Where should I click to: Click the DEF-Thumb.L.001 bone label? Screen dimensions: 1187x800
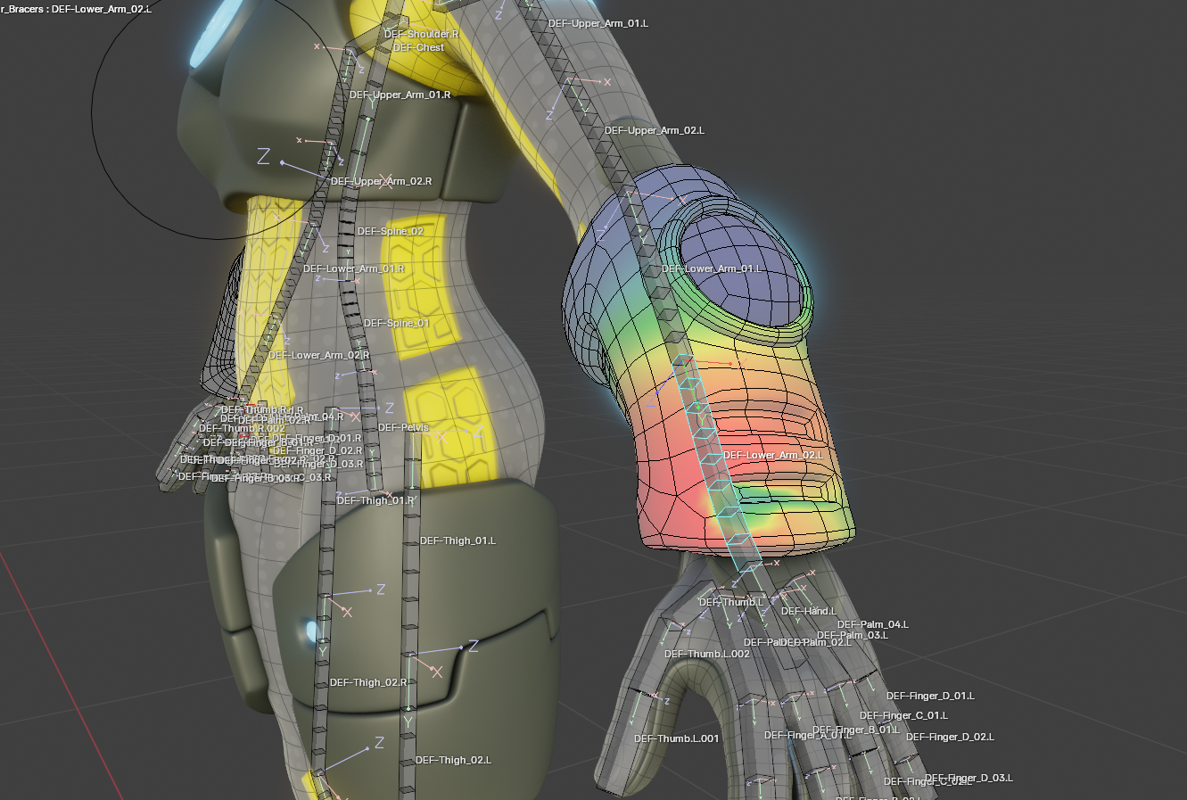(676, 738)
